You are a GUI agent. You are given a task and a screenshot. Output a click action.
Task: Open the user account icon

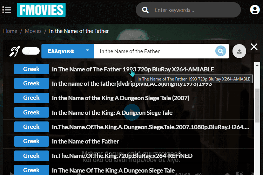255,10
